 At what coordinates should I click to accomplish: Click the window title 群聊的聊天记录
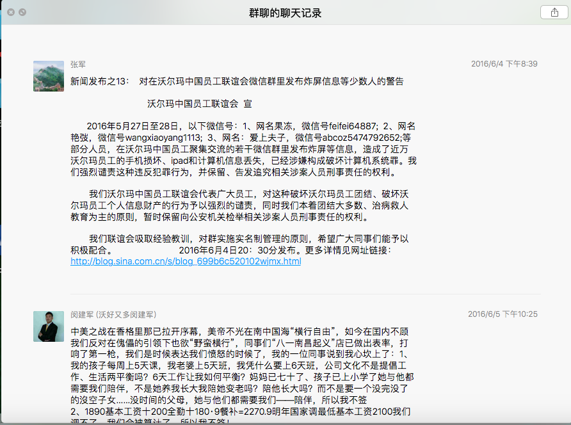click(285, 12)
